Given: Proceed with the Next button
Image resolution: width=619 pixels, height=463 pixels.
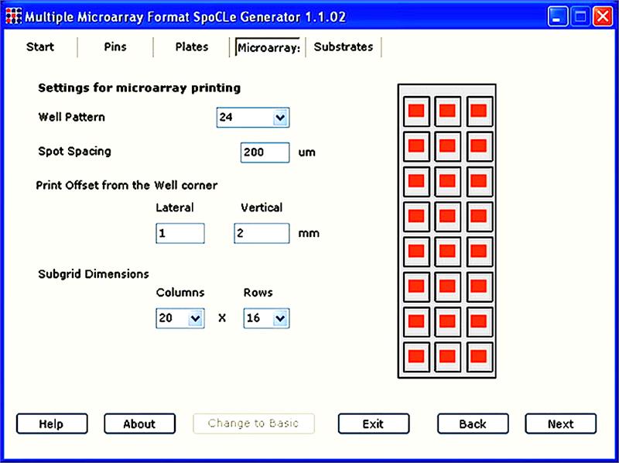Looking at the screenshot, I should 560,424.
